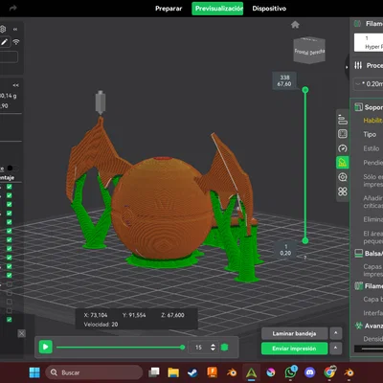The image size is (383, 383).
Task: Open the gear settings icon in left panel
Action: coord(3,29)
